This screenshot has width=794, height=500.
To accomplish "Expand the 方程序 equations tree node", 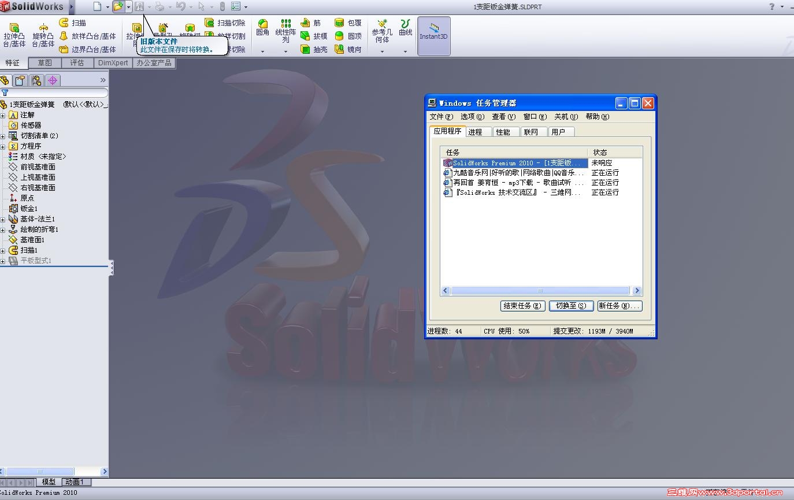I will 3,146.
